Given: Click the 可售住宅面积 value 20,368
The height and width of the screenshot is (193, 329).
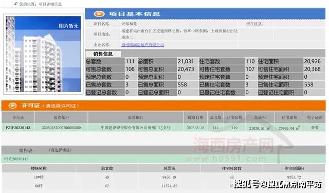Looking at the screenshot, I should click(x=313, y=69).
